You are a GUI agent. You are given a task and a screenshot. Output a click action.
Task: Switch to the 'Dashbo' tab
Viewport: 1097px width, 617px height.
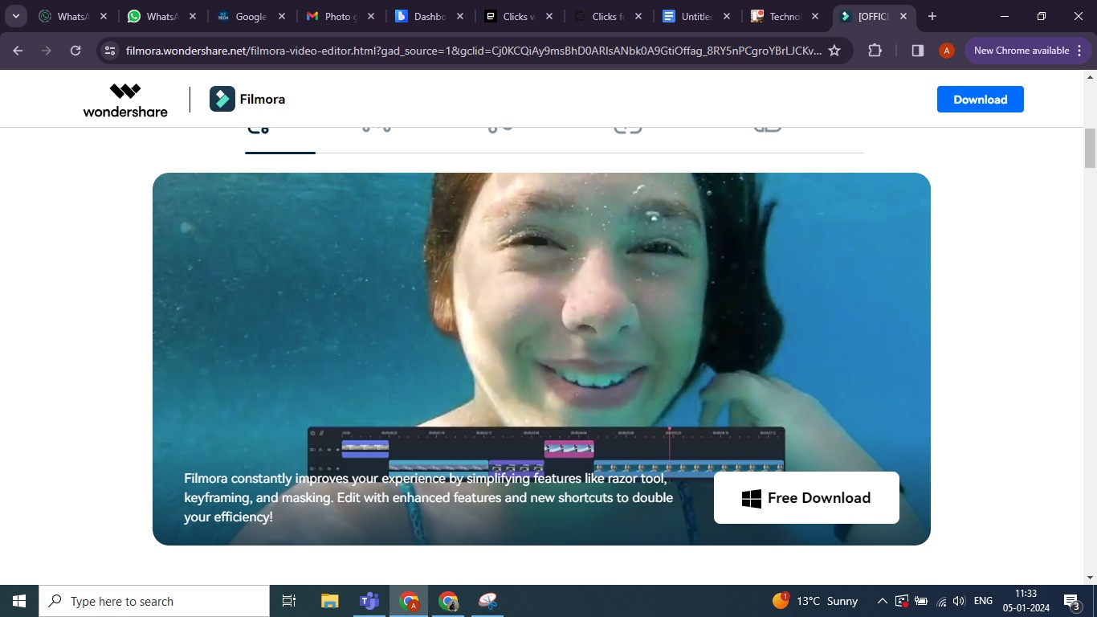(429, 16)
